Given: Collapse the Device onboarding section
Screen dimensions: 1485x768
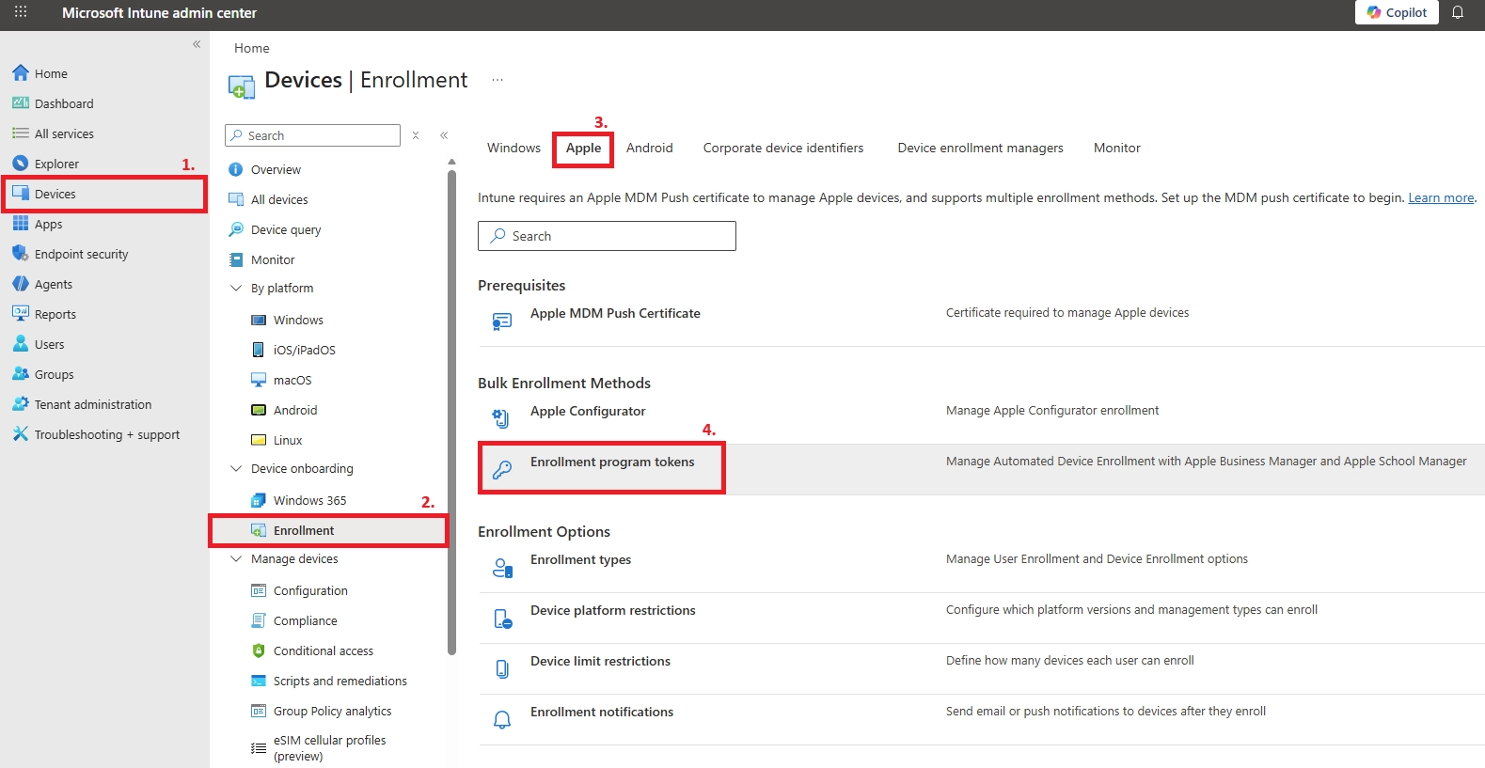Looking at the screenshot, I should pyautogui.click(x=236, y=468).
